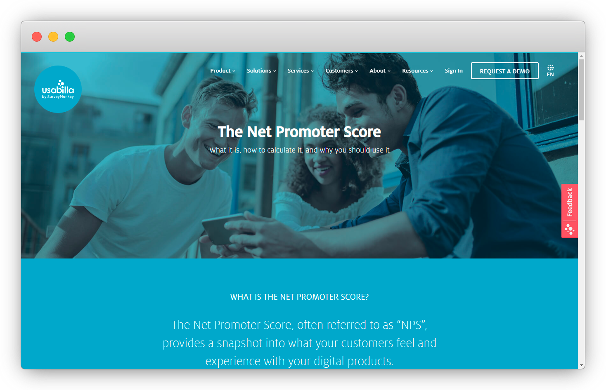The height and width of the screenshot is (390, 606).
Task: Click the red window close dot
Action: point(37,37)
